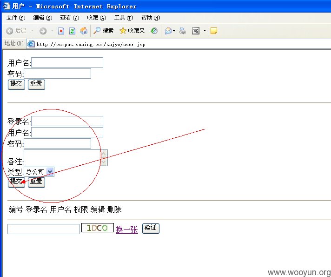Click the 换一张 link
The height and width of the screenshot is (277, 331).
127,230
